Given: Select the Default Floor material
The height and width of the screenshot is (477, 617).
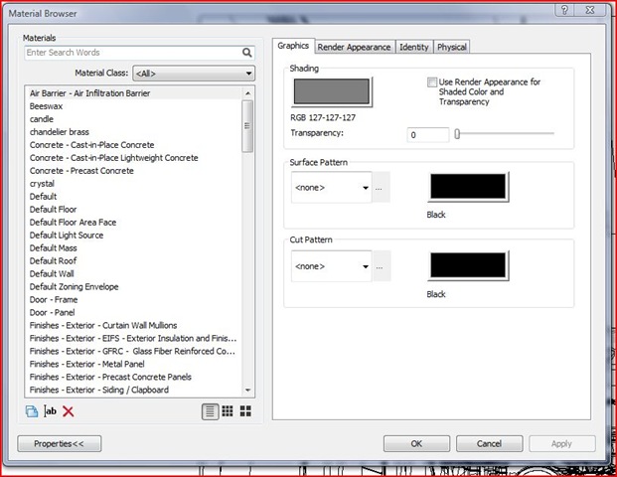Looking at the screenshot, I should tap(134, 210).
